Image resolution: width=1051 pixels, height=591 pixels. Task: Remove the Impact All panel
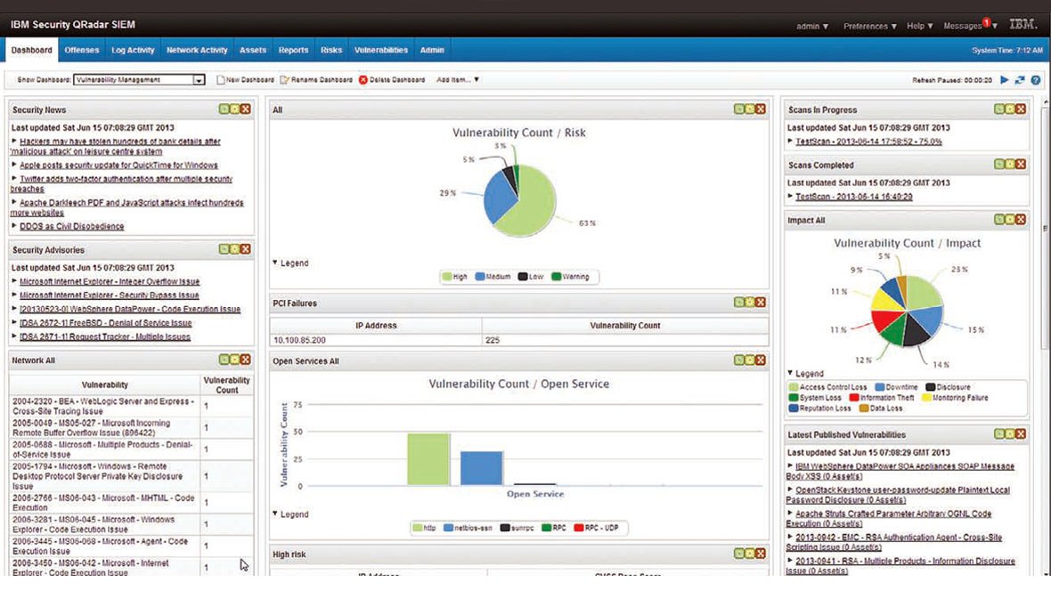pyautogui.click(x=1020, y=219)
